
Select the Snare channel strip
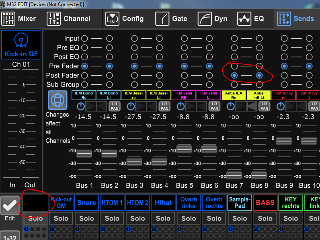coord(86,203)
